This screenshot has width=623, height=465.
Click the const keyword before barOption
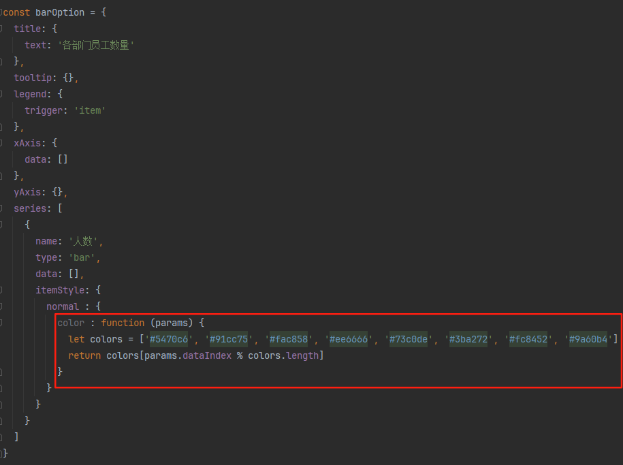tap(17, 12)
